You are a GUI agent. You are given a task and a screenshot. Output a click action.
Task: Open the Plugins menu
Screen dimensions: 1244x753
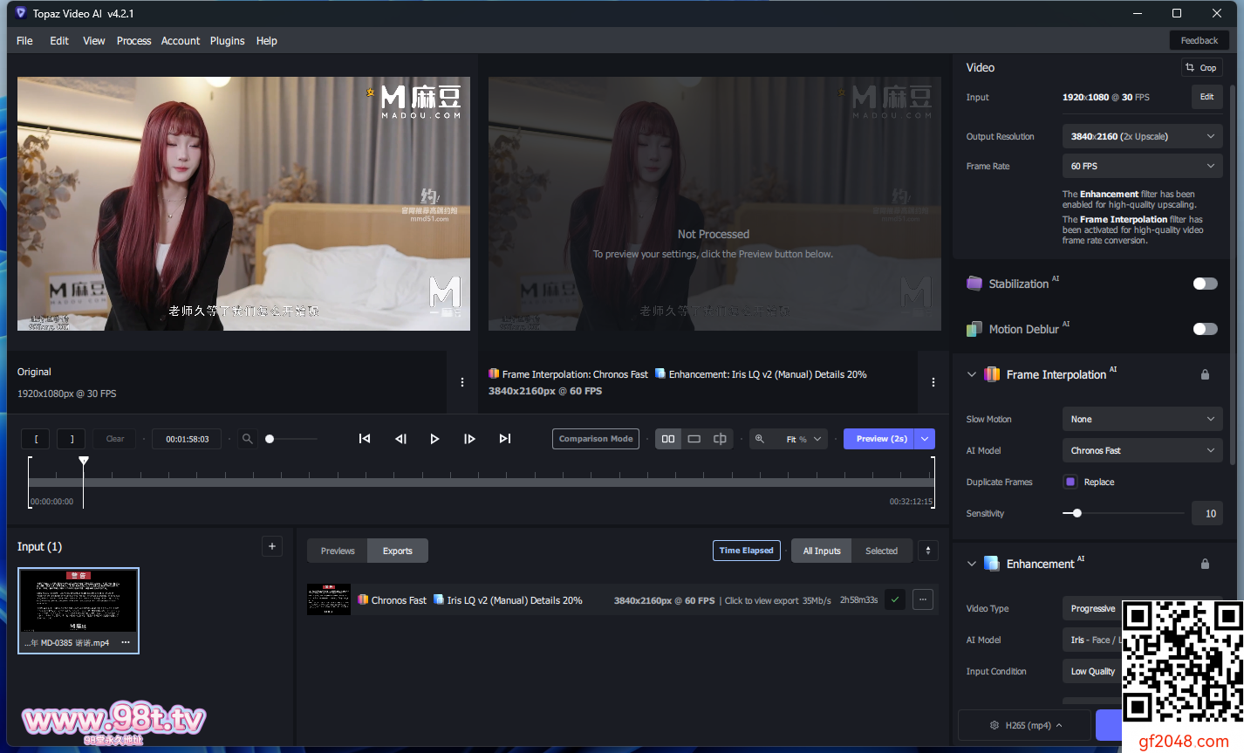coord(228,41)
